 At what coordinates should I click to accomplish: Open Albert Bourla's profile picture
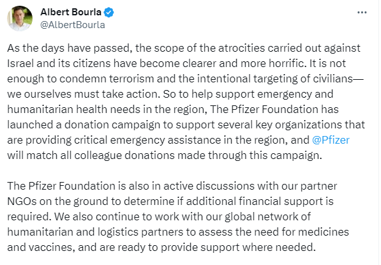point(20,19)
